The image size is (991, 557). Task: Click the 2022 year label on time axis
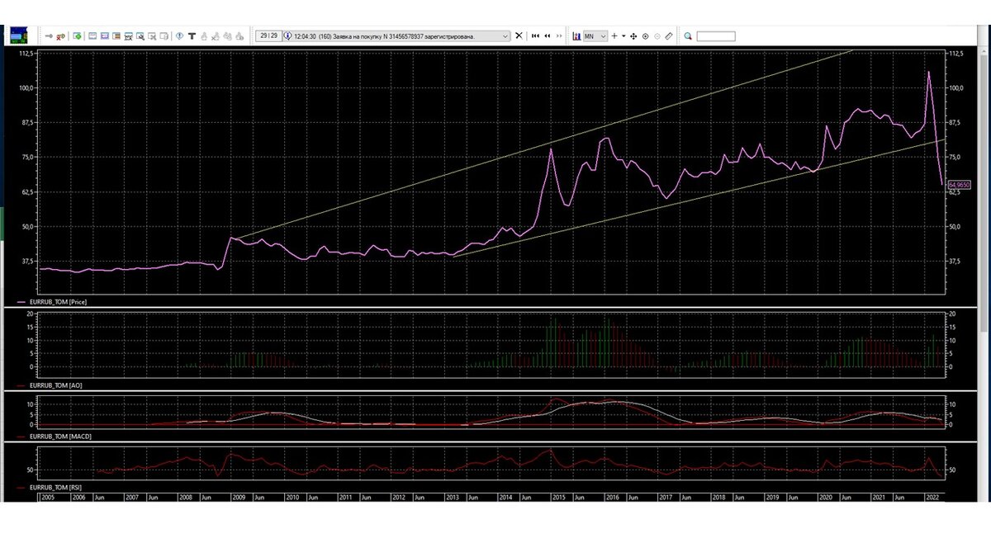tap(932, 498)
